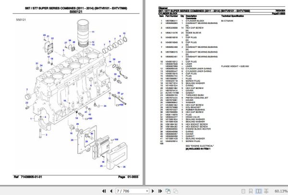Click the Technical Specification column header
288x195 pixels.
click(x=232, y=16)
